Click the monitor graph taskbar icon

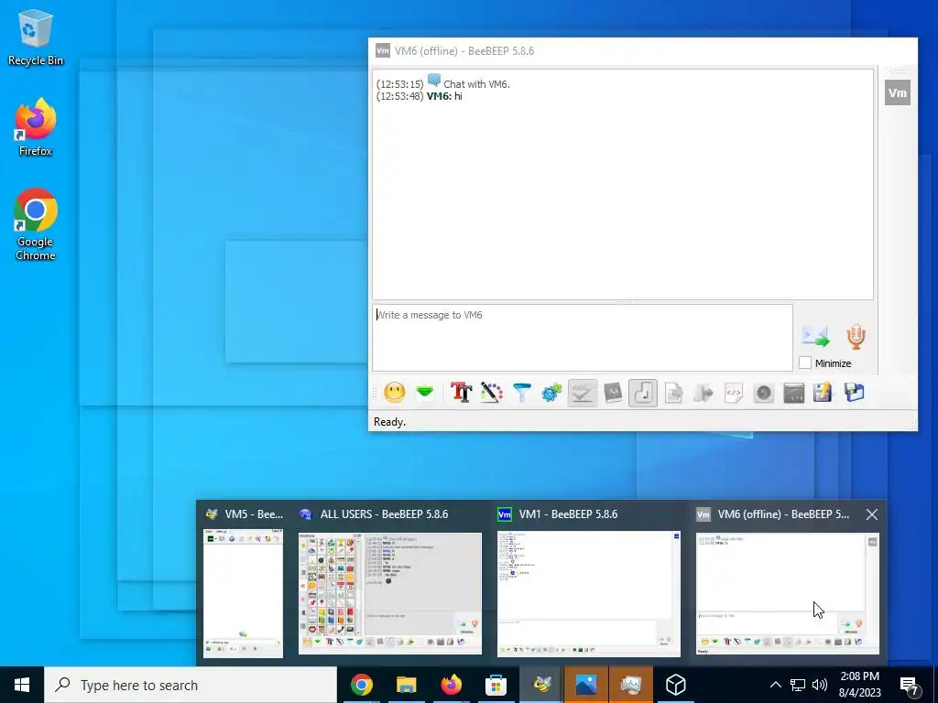[x=631, y=685]
